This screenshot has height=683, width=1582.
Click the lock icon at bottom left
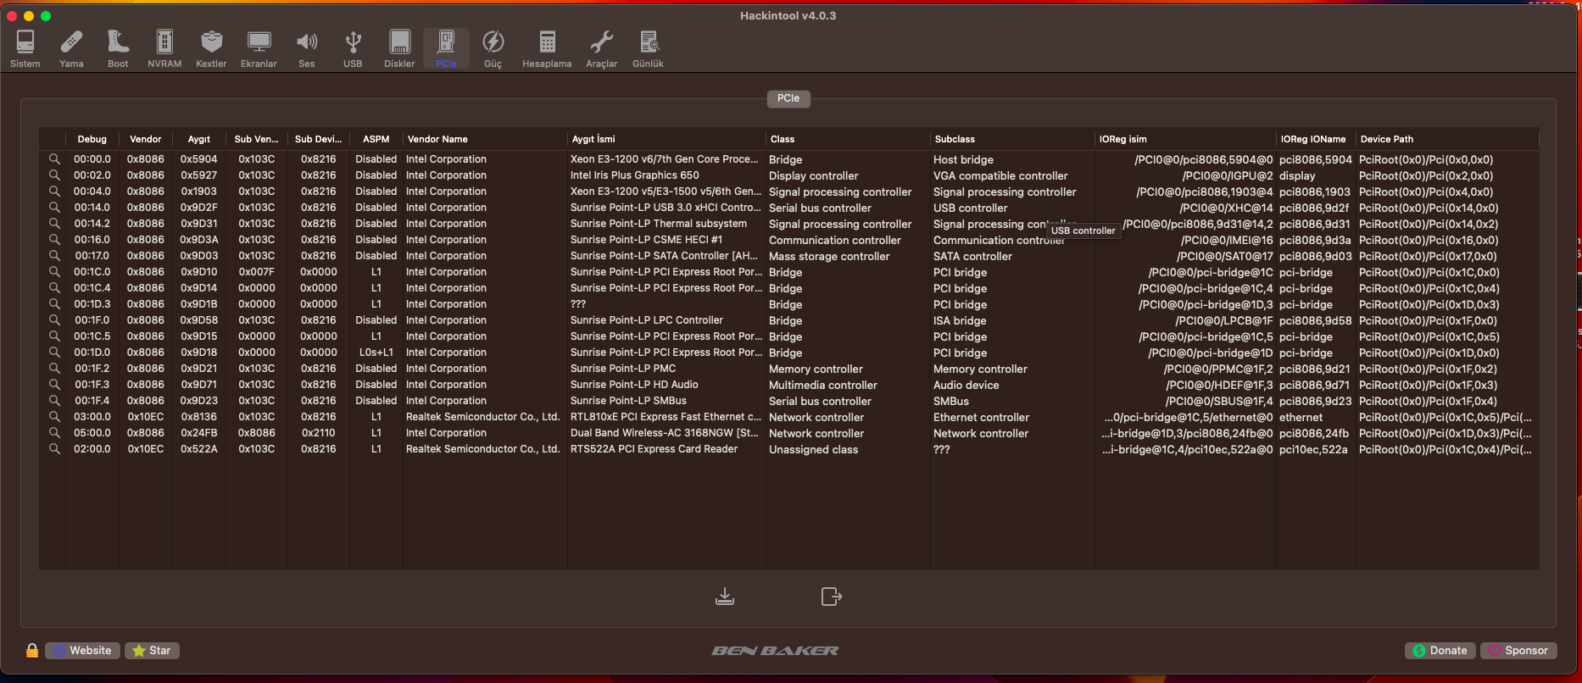click(x=32, y=650)
